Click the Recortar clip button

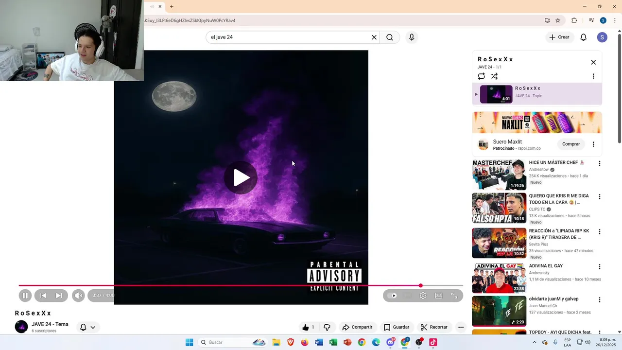coord(434,327)
